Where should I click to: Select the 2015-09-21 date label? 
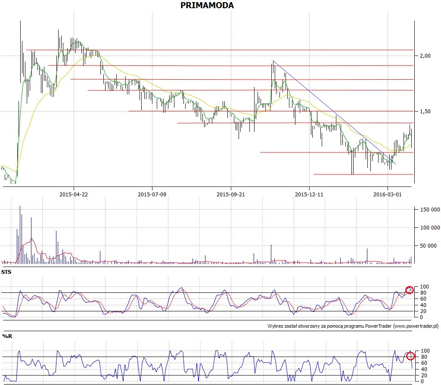coord(231,194)
